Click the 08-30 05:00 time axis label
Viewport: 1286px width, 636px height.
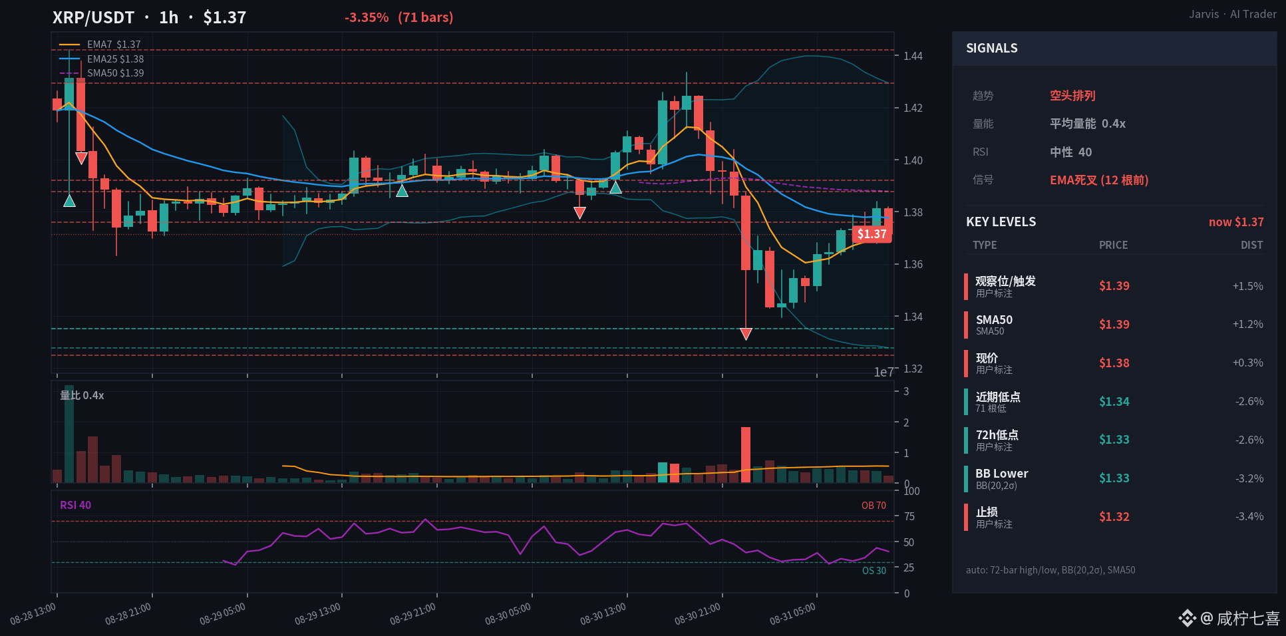508,614
